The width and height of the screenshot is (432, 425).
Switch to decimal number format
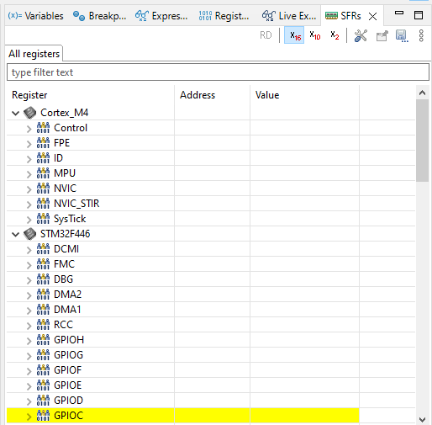tap(314, 35)
